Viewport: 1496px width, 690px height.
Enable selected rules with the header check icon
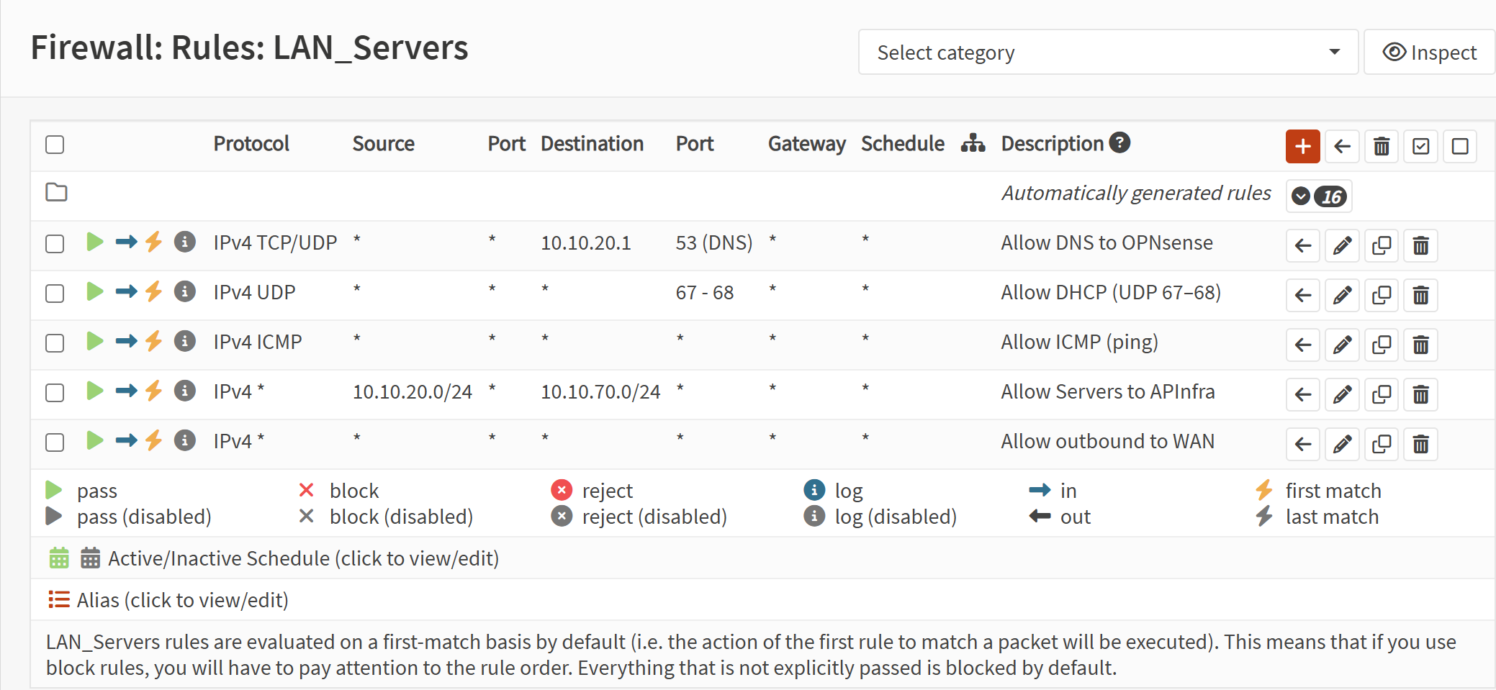(x=1420, y=147)
